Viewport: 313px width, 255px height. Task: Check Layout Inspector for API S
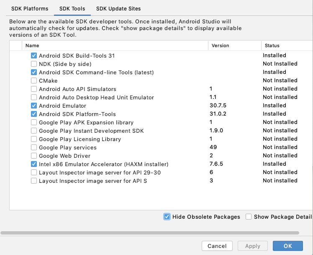tap(34, 181)
